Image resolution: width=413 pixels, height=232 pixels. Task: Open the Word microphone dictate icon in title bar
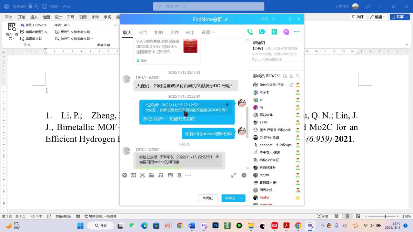[x=368, y=6]
